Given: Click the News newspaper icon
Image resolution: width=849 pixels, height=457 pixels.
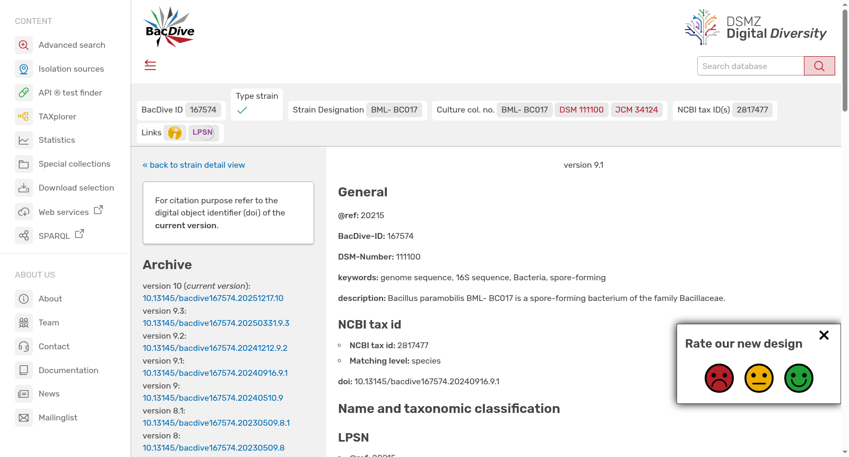Looking at the screenshot, I should click(x=24, y=394).
